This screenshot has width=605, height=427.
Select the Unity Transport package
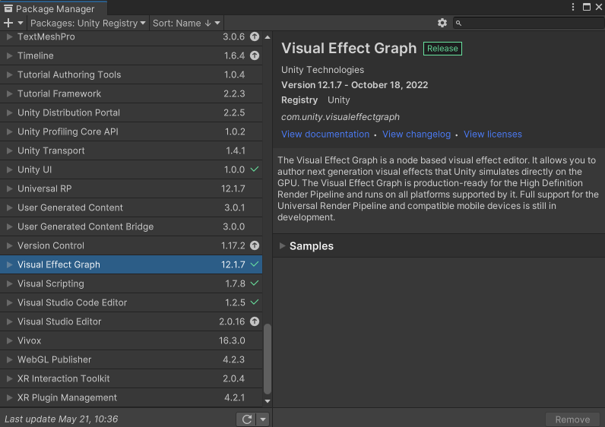[131, 151]
